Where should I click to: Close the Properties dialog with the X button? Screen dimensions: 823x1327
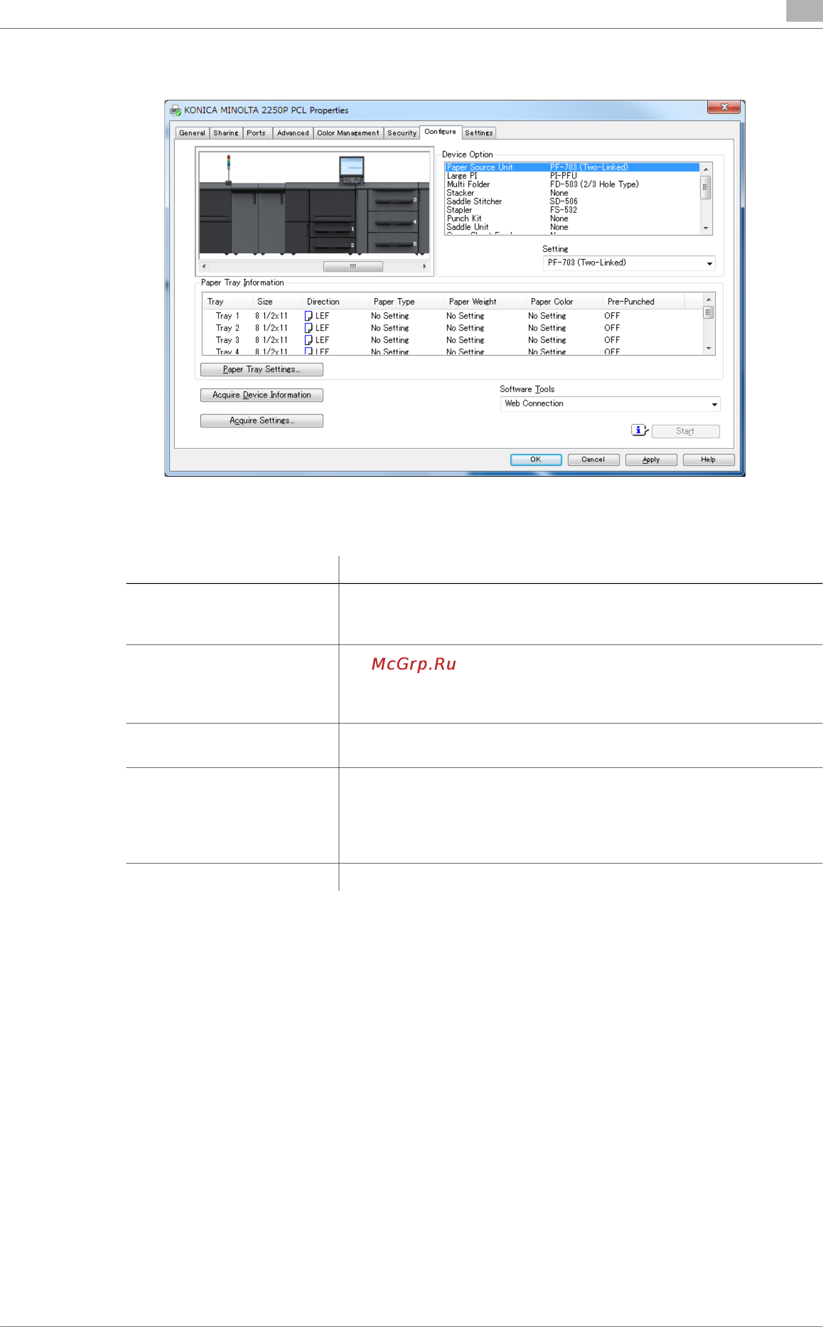pyautogui.click(x=724, y=107)
